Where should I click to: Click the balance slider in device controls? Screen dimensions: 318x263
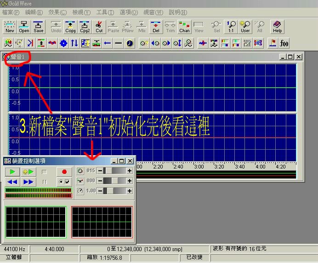(x=114, y=181)
